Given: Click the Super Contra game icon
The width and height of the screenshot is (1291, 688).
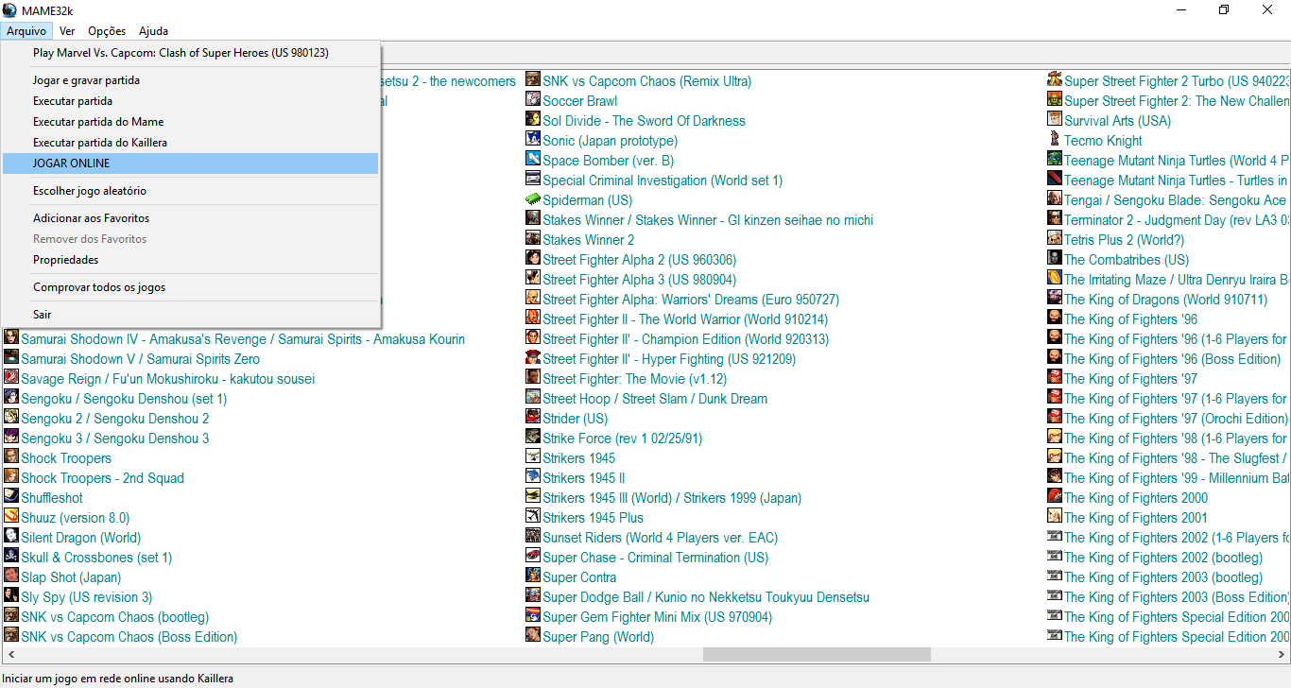Looking at the screenshot, I should (533, 576).
